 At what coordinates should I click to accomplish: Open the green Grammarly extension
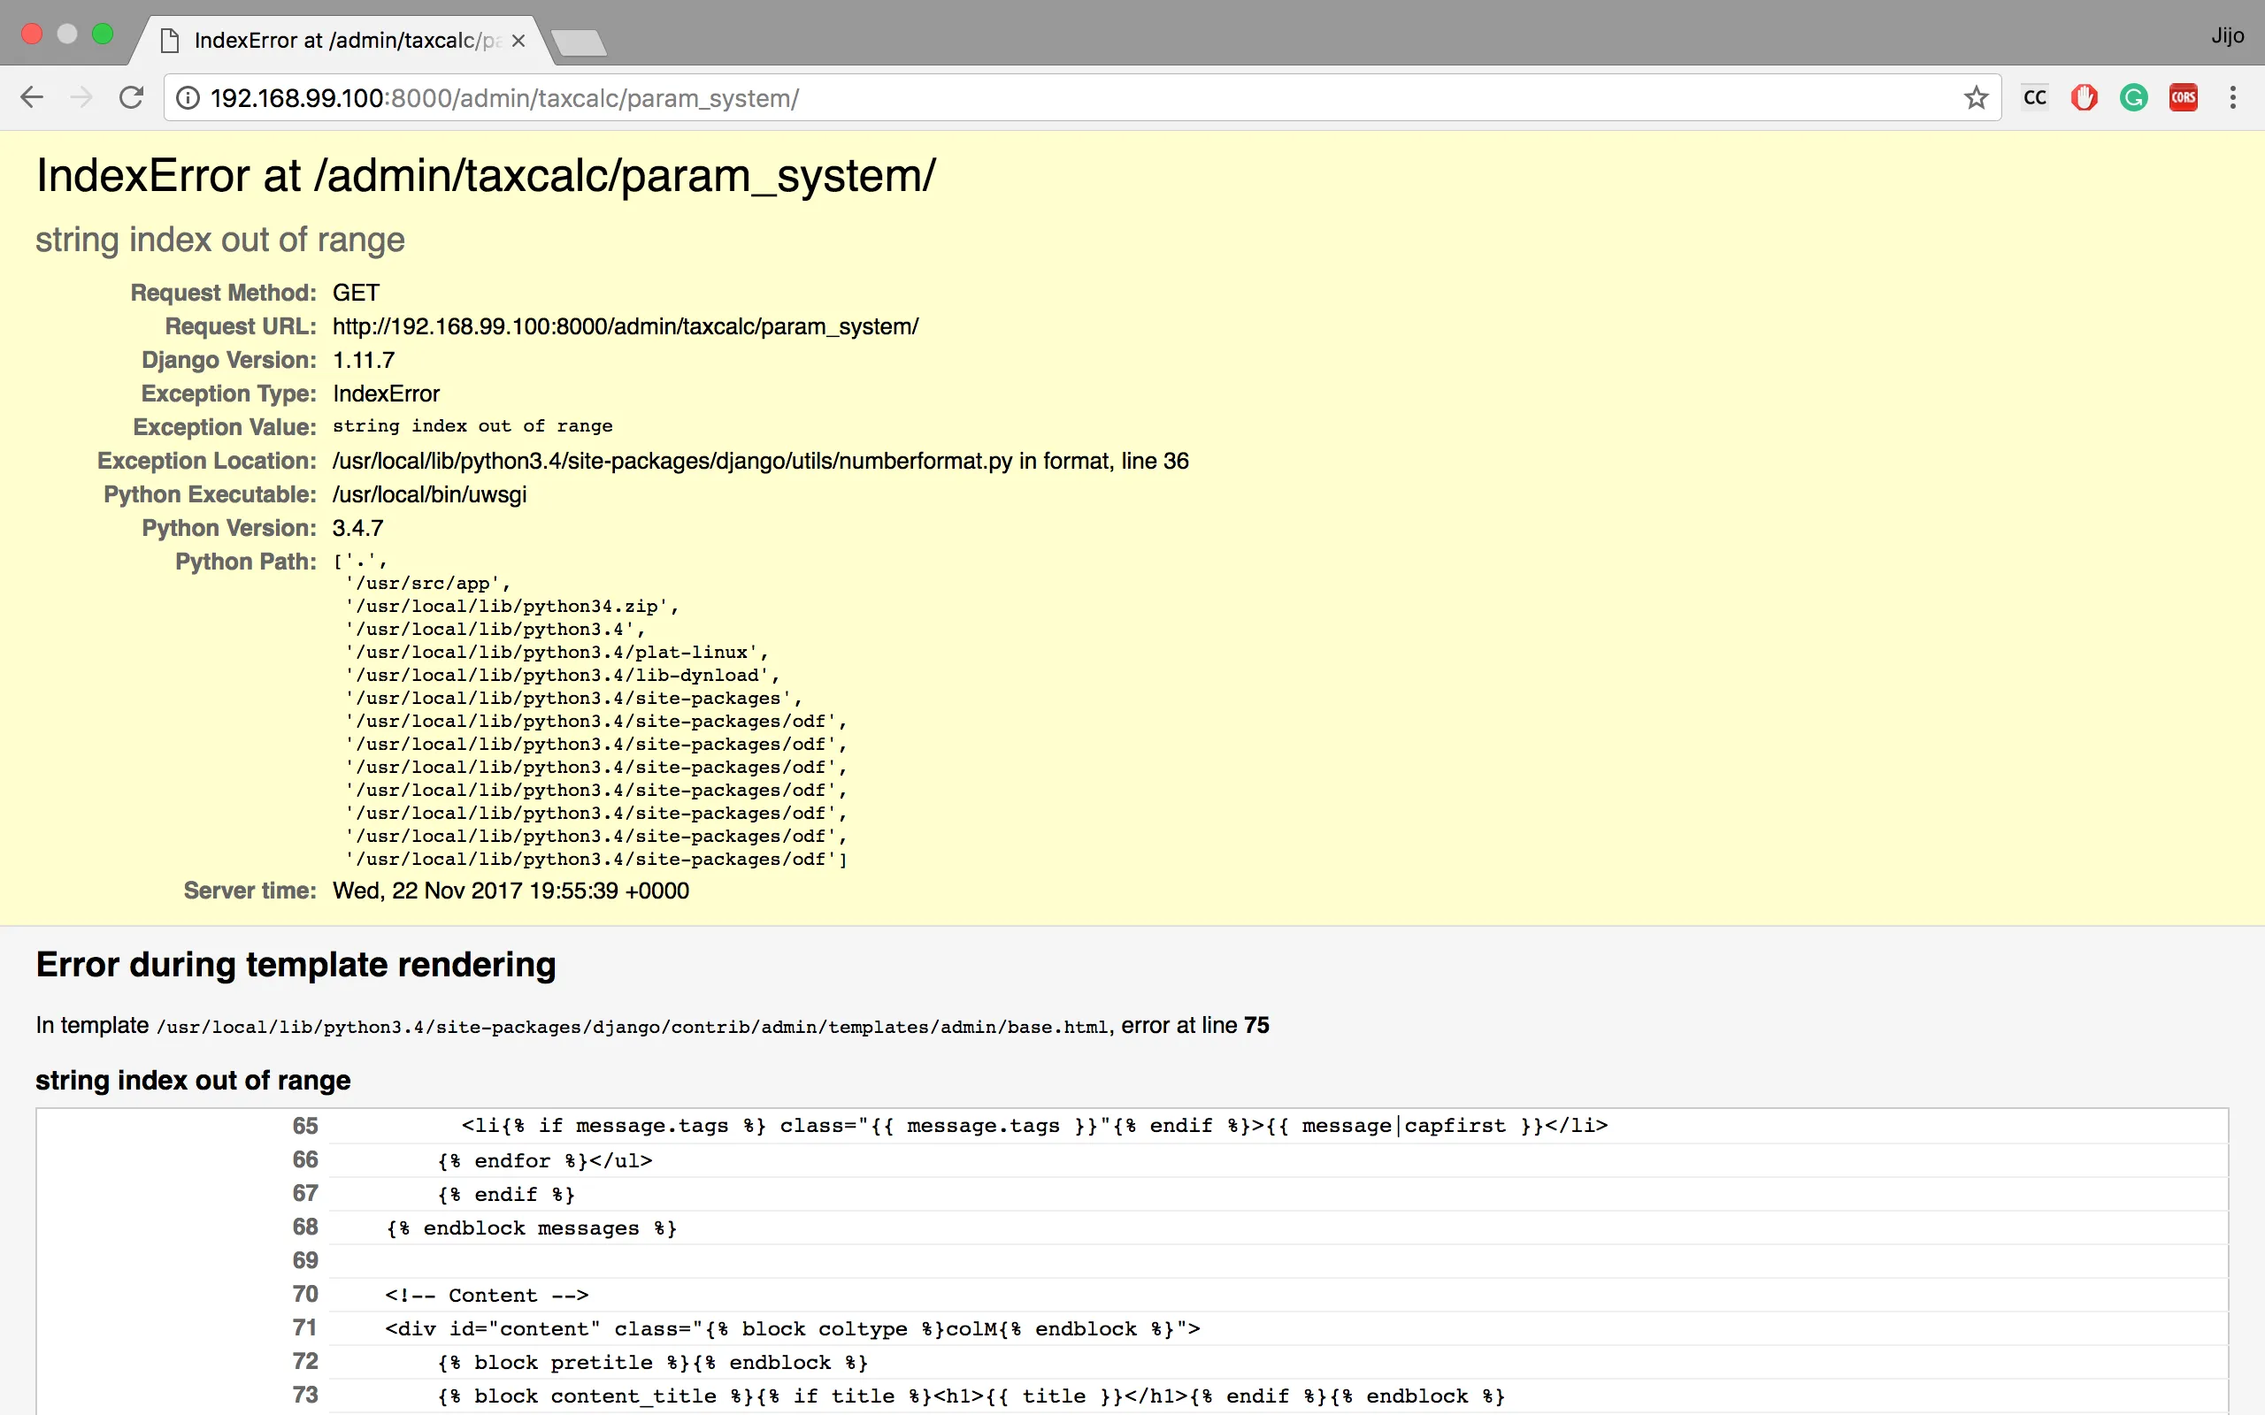(2133, 97)
